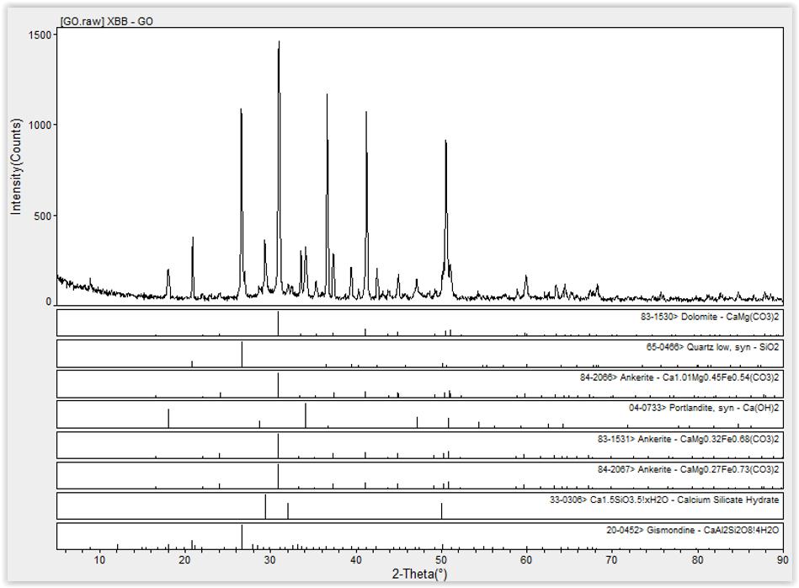Click the 'Portlandite, syn - Ca(OH)2' label
799x588 pixels.
pyautogui.click(x=723, y=408)
